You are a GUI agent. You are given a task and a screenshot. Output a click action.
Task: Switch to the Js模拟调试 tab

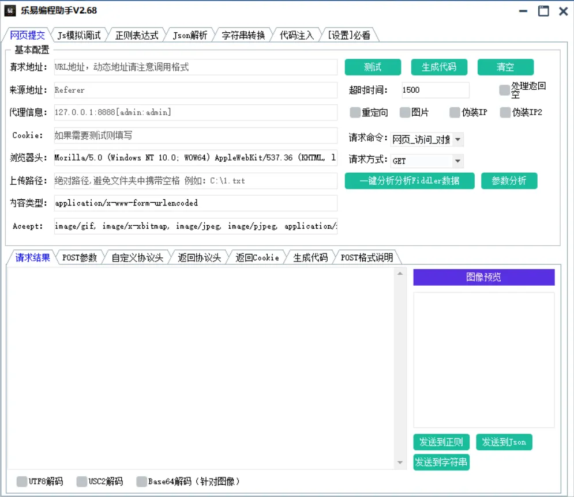[x=79, y=35]
